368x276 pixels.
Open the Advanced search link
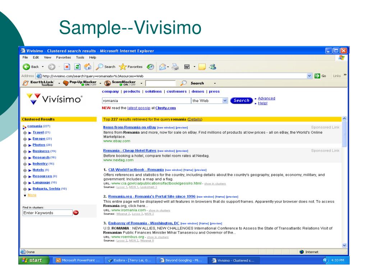click(266, 98)
